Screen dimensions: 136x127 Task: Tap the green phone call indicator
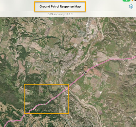[x=126, y=1]
